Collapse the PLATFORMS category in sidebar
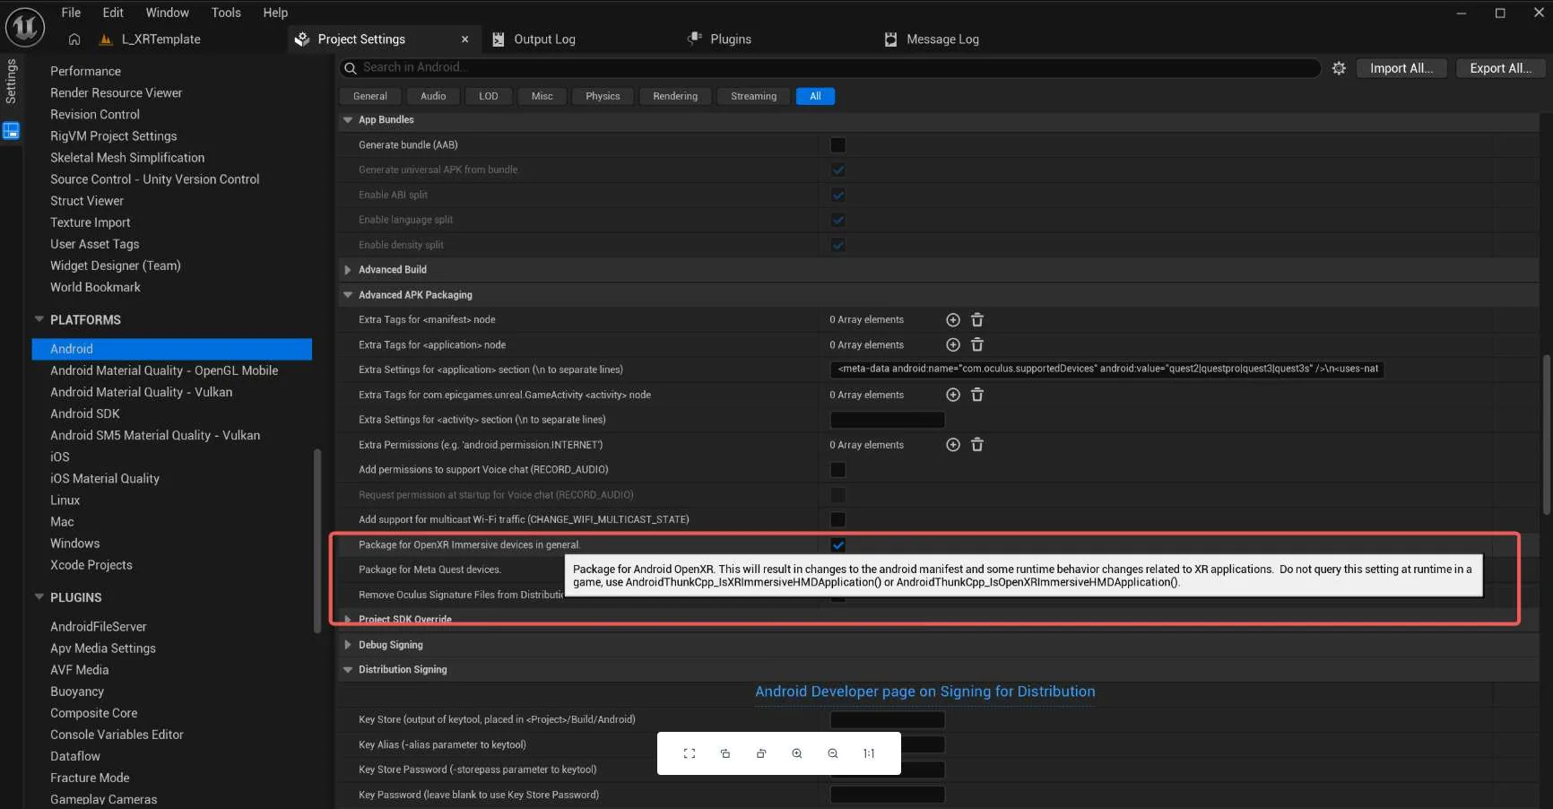Viewport: 1553px width, 809px height. [39, 319]
